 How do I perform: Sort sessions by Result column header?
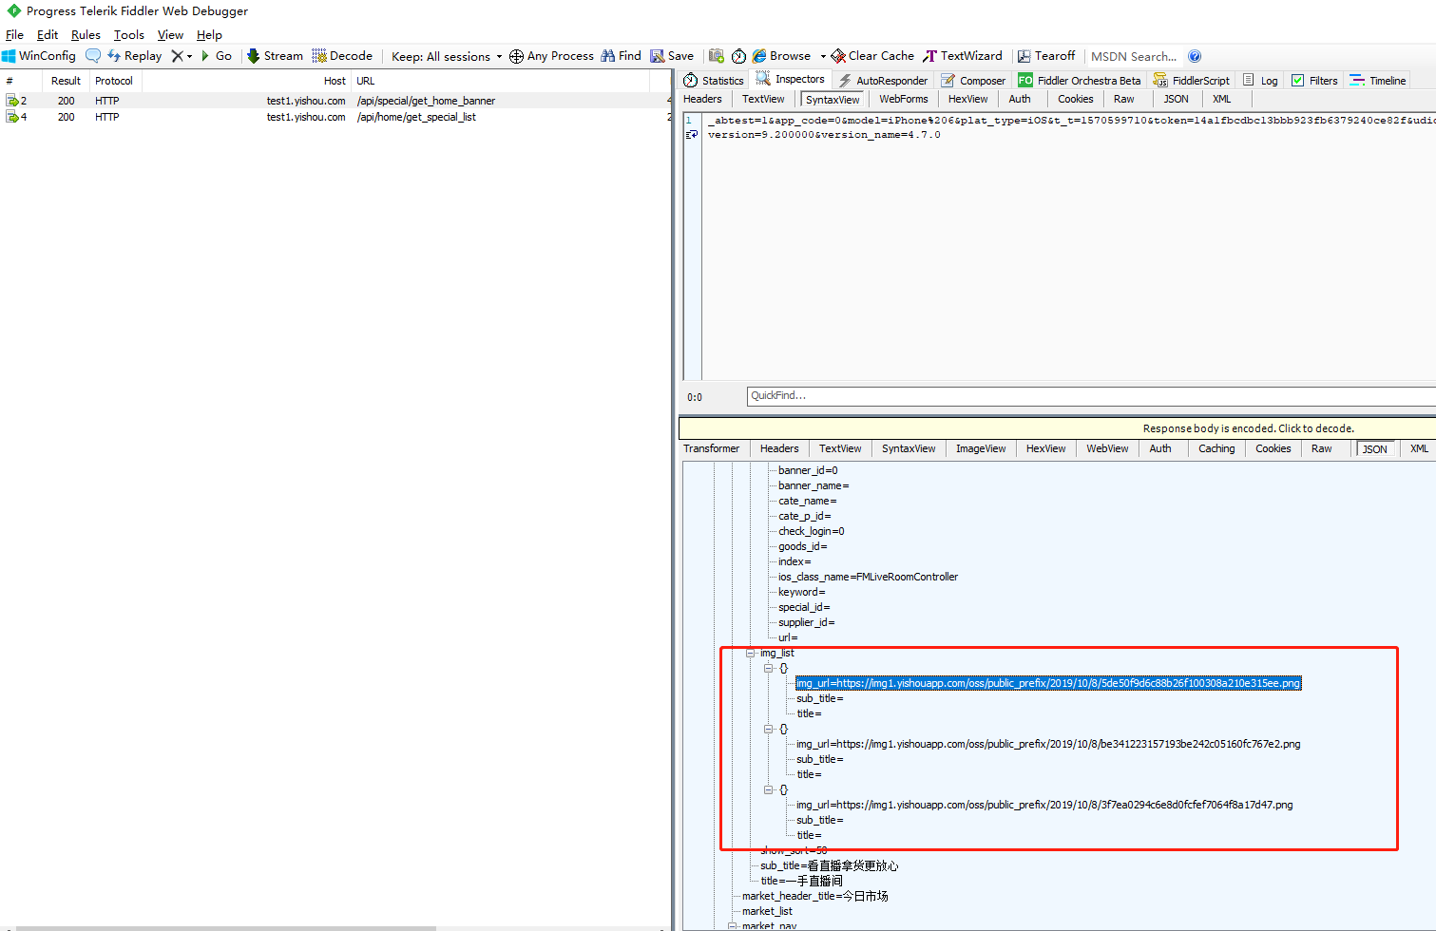(66, 81)
